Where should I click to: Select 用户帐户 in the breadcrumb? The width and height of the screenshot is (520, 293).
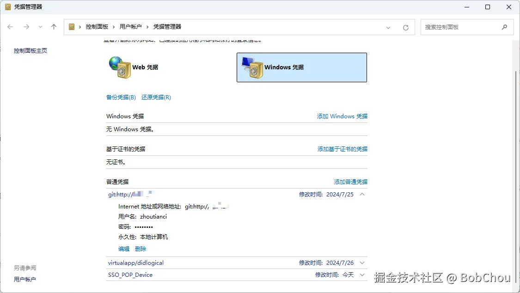130,26
